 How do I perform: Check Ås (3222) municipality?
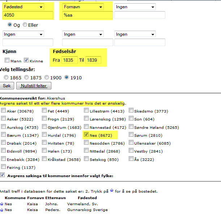(131, 159)
